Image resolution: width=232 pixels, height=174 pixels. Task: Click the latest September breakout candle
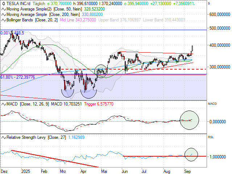coord(192,48)
